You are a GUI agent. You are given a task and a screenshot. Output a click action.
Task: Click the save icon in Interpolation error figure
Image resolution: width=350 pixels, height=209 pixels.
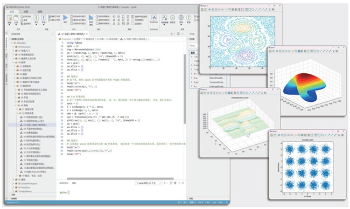[202, 93]
